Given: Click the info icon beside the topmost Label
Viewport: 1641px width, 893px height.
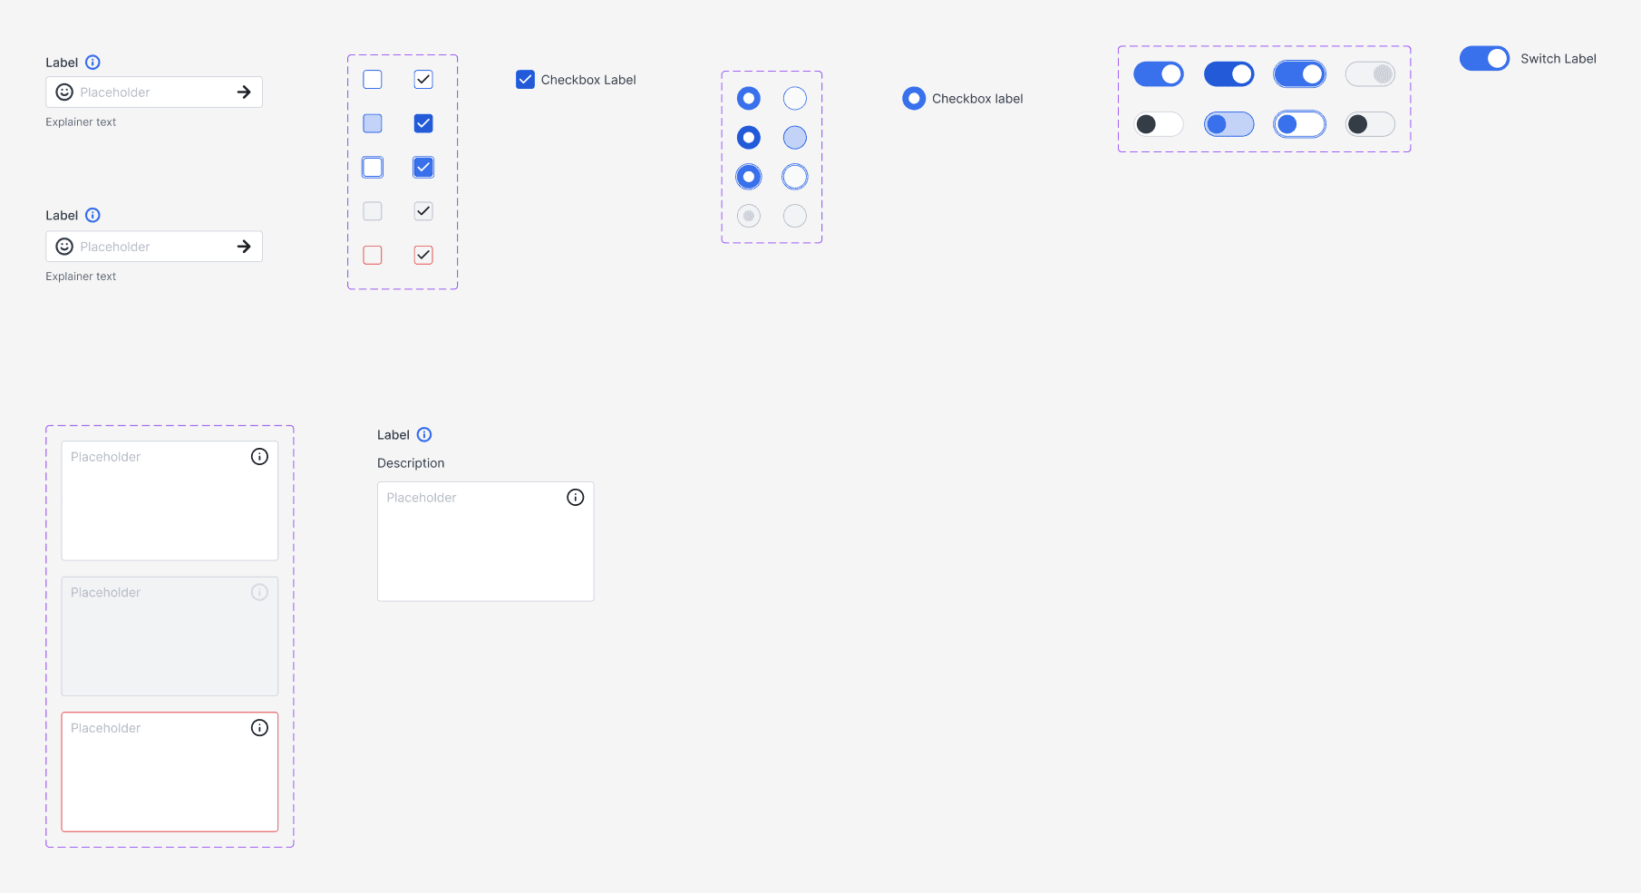Looking at the screenshot, I should tap(92, 63).
